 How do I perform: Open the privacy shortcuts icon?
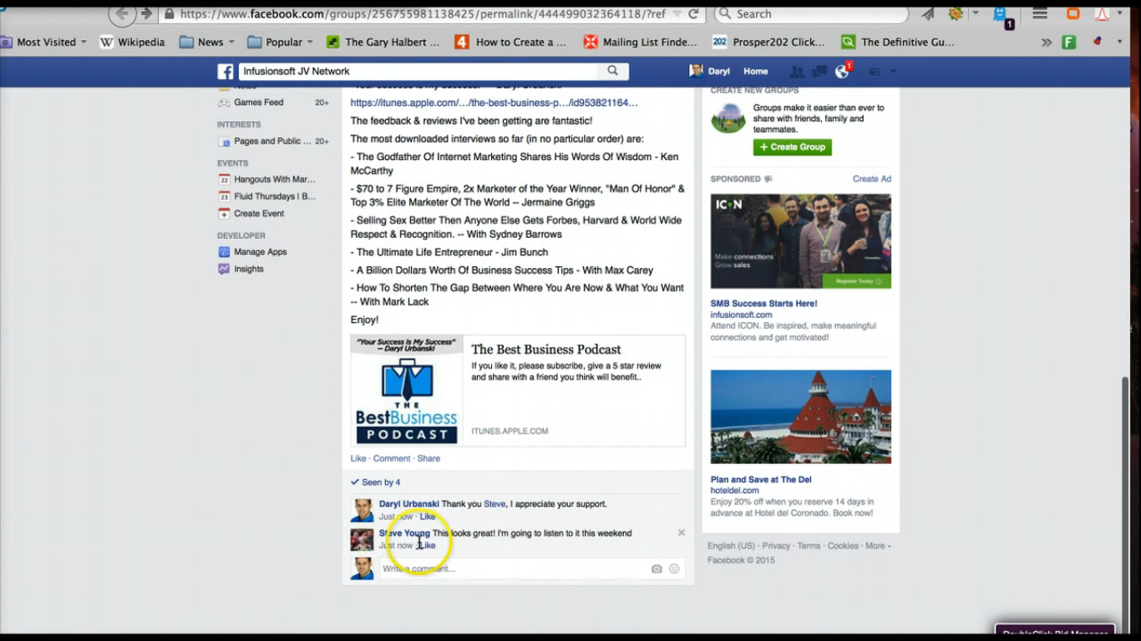tap(875, 72)
